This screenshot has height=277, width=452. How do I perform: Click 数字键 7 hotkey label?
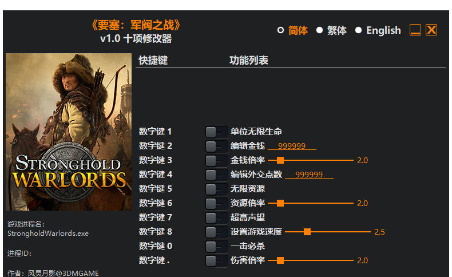[156, 217]
